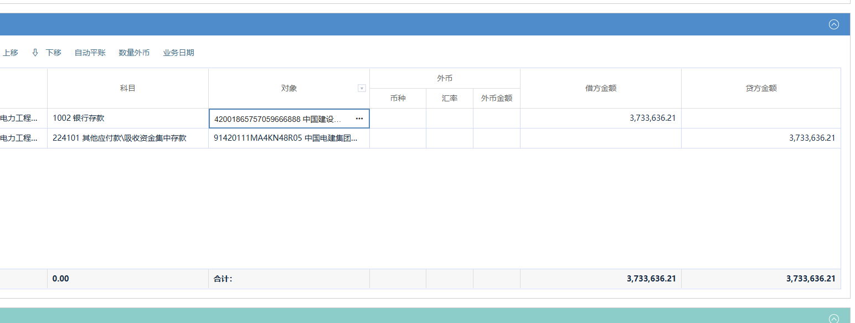Open the 数量外币 option
The width and height of the screenshot is (855, 323).
point(134,53)
